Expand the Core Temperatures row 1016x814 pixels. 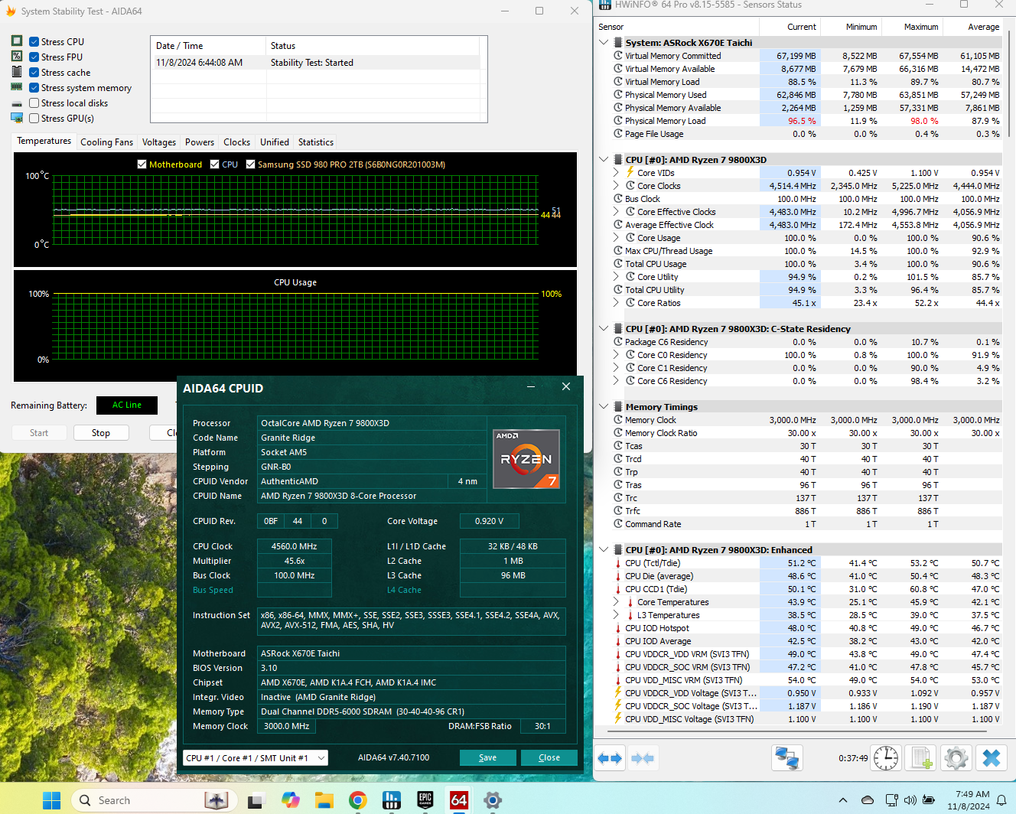coord(616,602)
